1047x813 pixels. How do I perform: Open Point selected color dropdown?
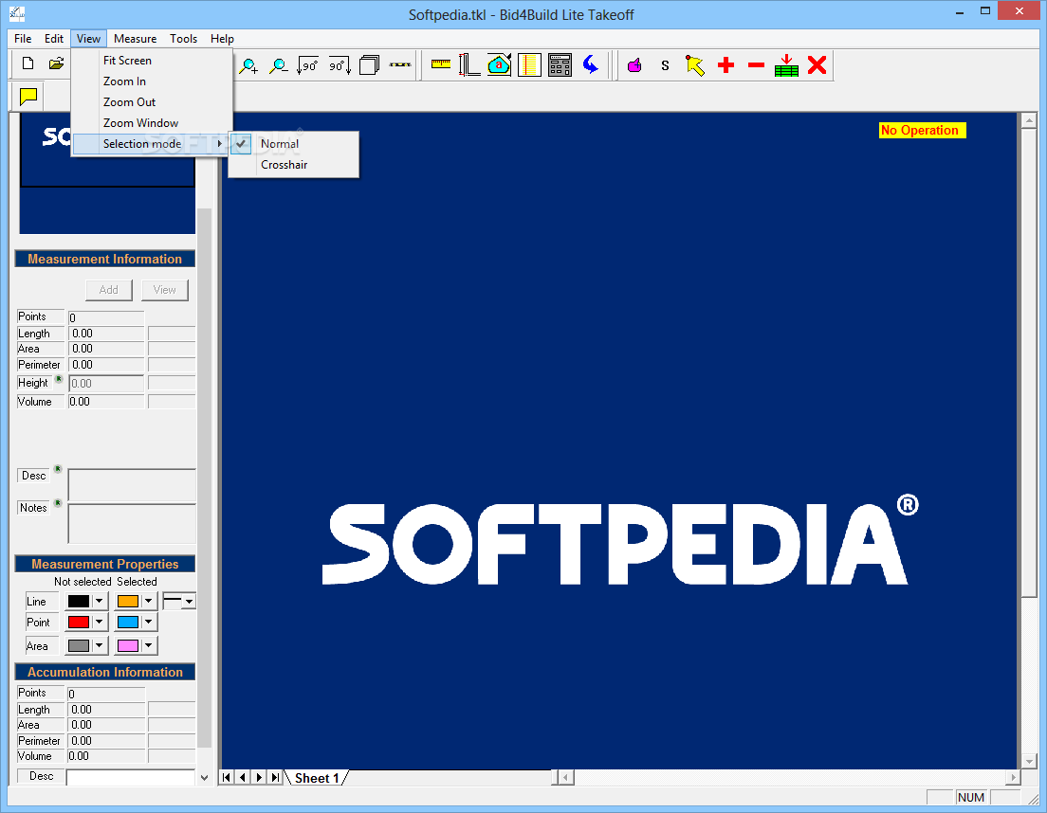tap(148, 623)
